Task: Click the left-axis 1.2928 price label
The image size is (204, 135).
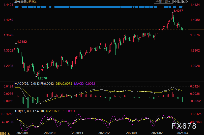Action: pos(9,66)
